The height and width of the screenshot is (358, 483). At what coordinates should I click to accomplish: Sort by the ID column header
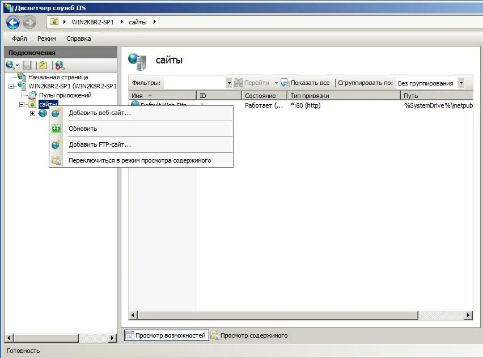[219, 96]
